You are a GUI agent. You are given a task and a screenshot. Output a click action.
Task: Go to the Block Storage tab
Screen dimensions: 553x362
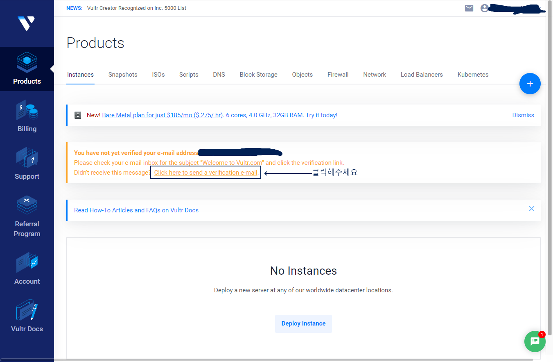coord(259,75)
